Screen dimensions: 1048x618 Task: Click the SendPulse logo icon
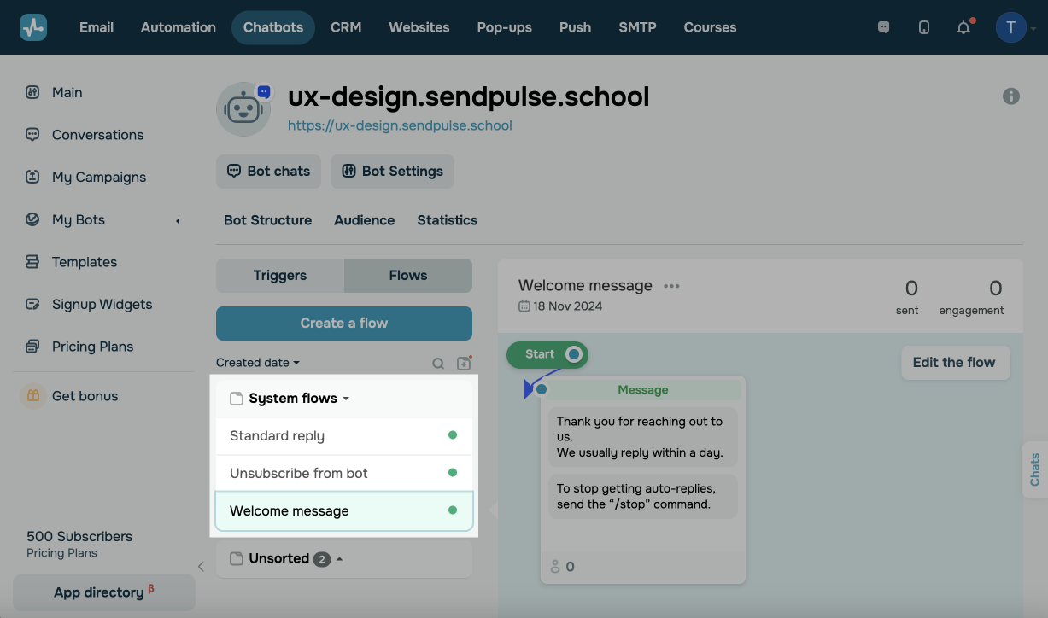pos(33,27)
